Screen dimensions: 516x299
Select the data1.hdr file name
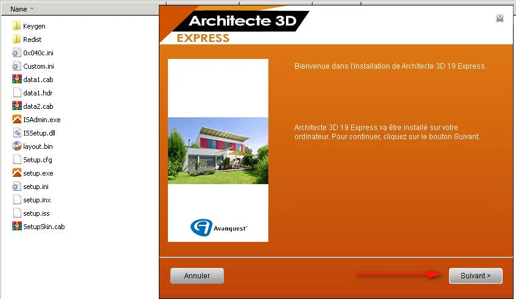[x=38, y=93]
